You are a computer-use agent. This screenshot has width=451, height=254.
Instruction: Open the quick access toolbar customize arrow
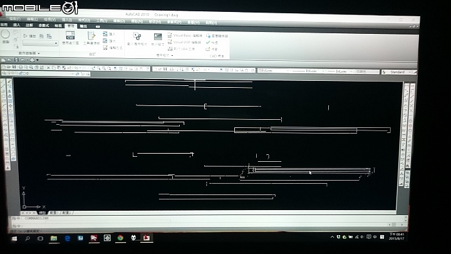38,60
